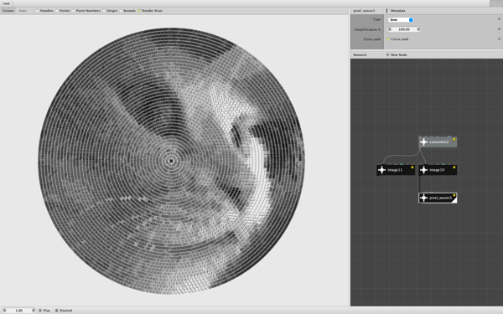Click the Metadata button

point(395,11)
